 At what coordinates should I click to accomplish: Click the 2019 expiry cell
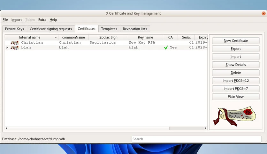201,43
